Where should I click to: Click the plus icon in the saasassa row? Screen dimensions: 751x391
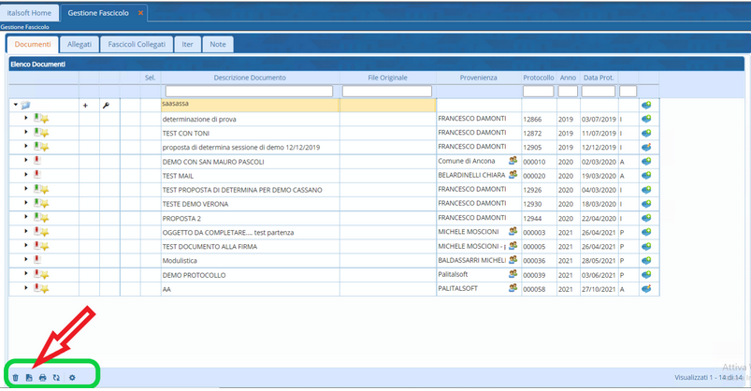coord(86,106)
